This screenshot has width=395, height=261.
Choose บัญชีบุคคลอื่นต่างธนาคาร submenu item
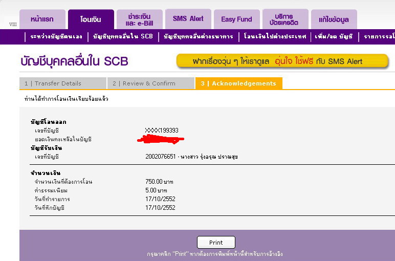pos(198,36)
